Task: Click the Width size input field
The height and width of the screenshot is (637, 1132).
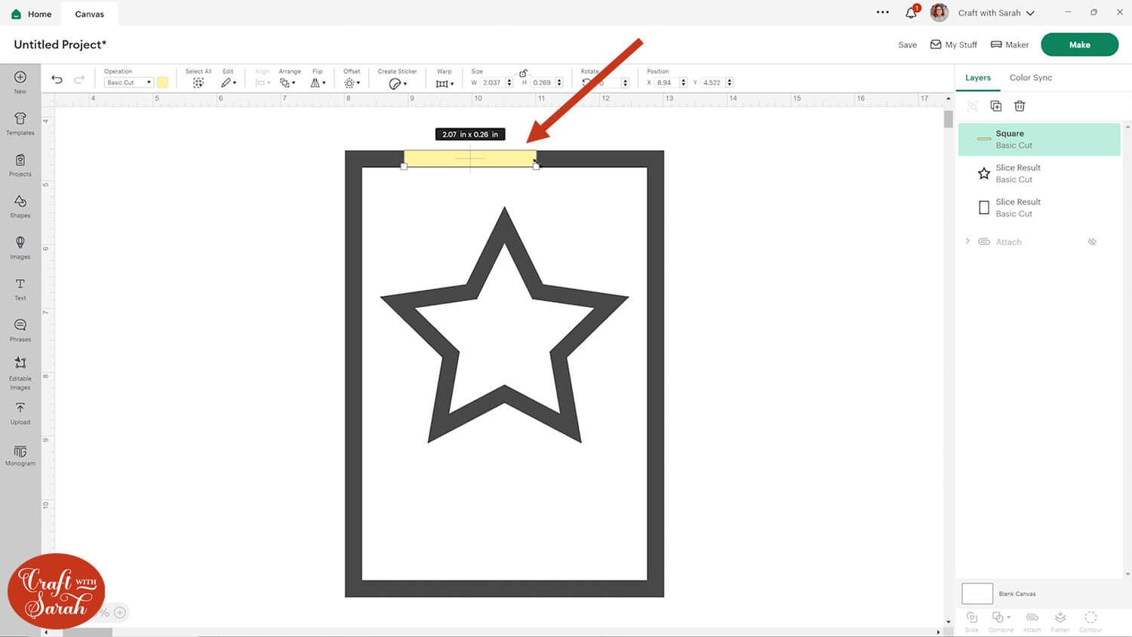Action: (x=492, y=82)
